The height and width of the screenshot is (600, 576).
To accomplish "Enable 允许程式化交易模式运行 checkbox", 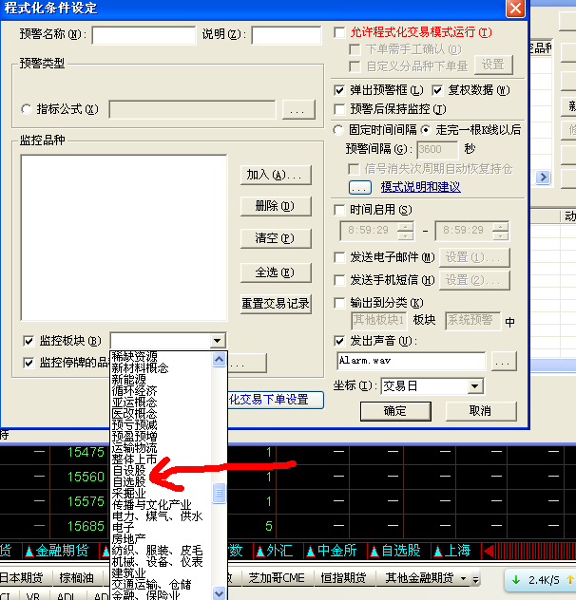I will (340, 32).
